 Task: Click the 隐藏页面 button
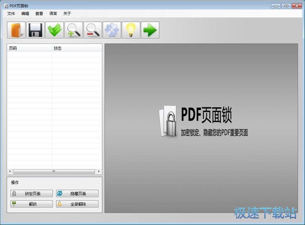[x=77, y=193]
